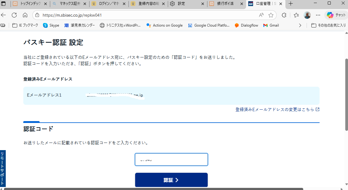The width and height of the screenshot is (348, 190).
Task: Open the tab actions menu icon
Action: click(4, 4)
